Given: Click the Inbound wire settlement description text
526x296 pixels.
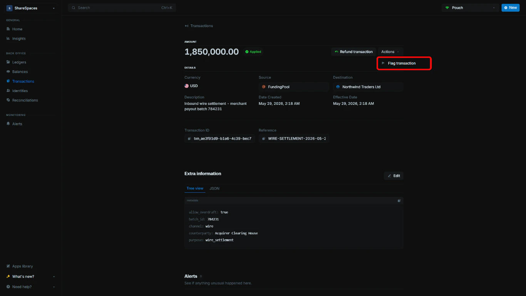Looking at the screenshot, I should coord(216,106).
